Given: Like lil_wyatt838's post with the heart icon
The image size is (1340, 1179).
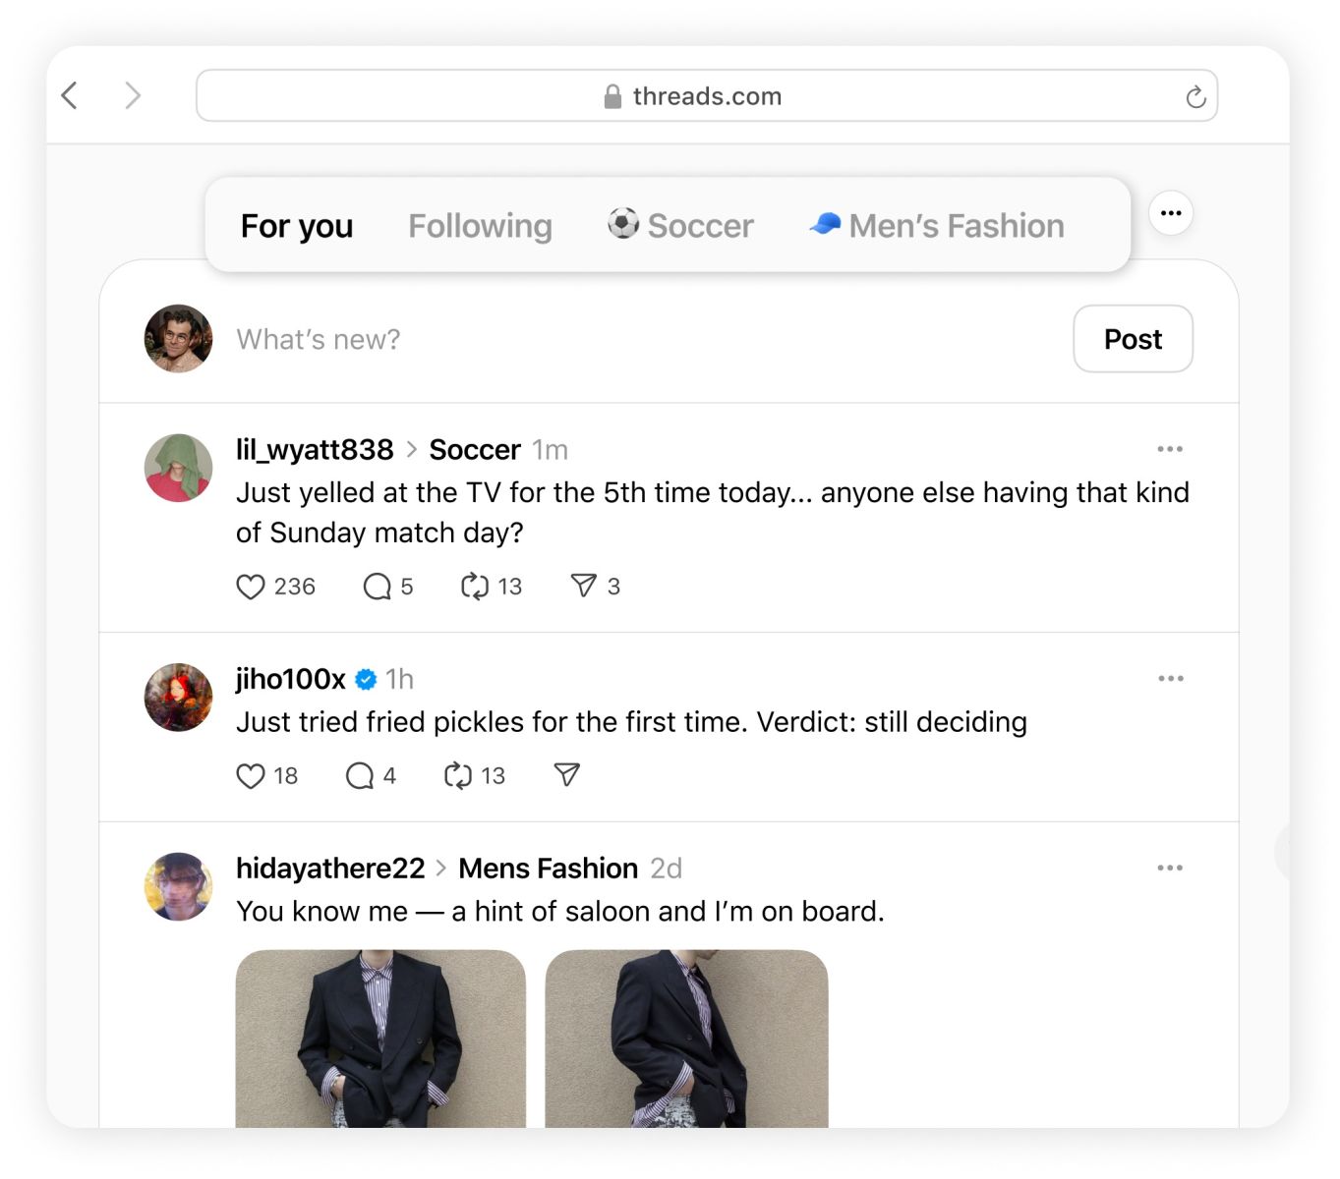Looking at the screenshot, I should pos(251,587).
